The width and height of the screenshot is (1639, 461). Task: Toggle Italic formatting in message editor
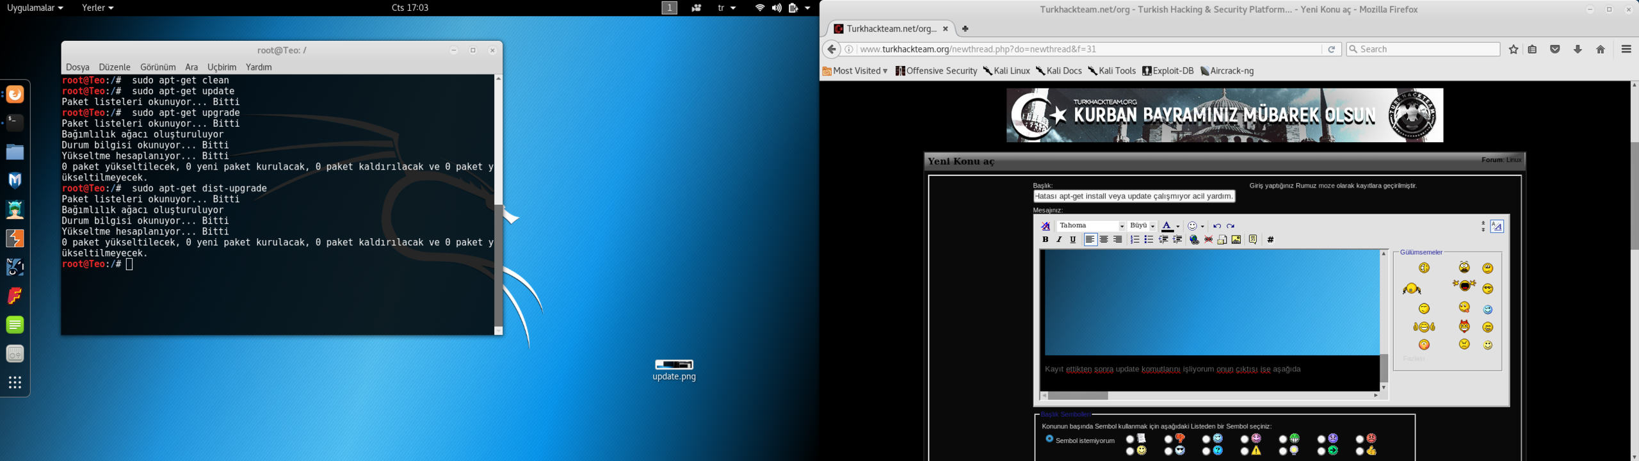(1059, 239)
